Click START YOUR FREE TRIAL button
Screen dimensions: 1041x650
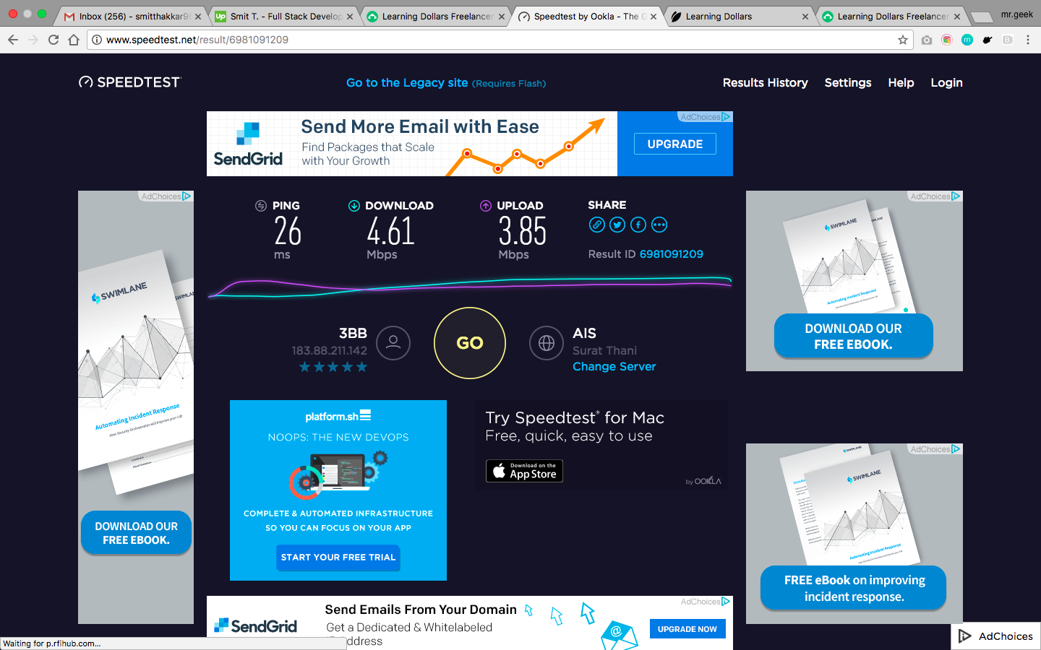(338, 558)
